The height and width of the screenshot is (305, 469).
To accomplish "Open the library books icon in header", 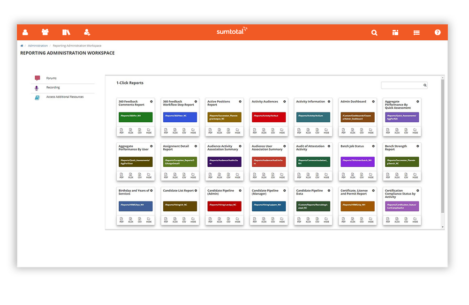I will pos(66,32).
